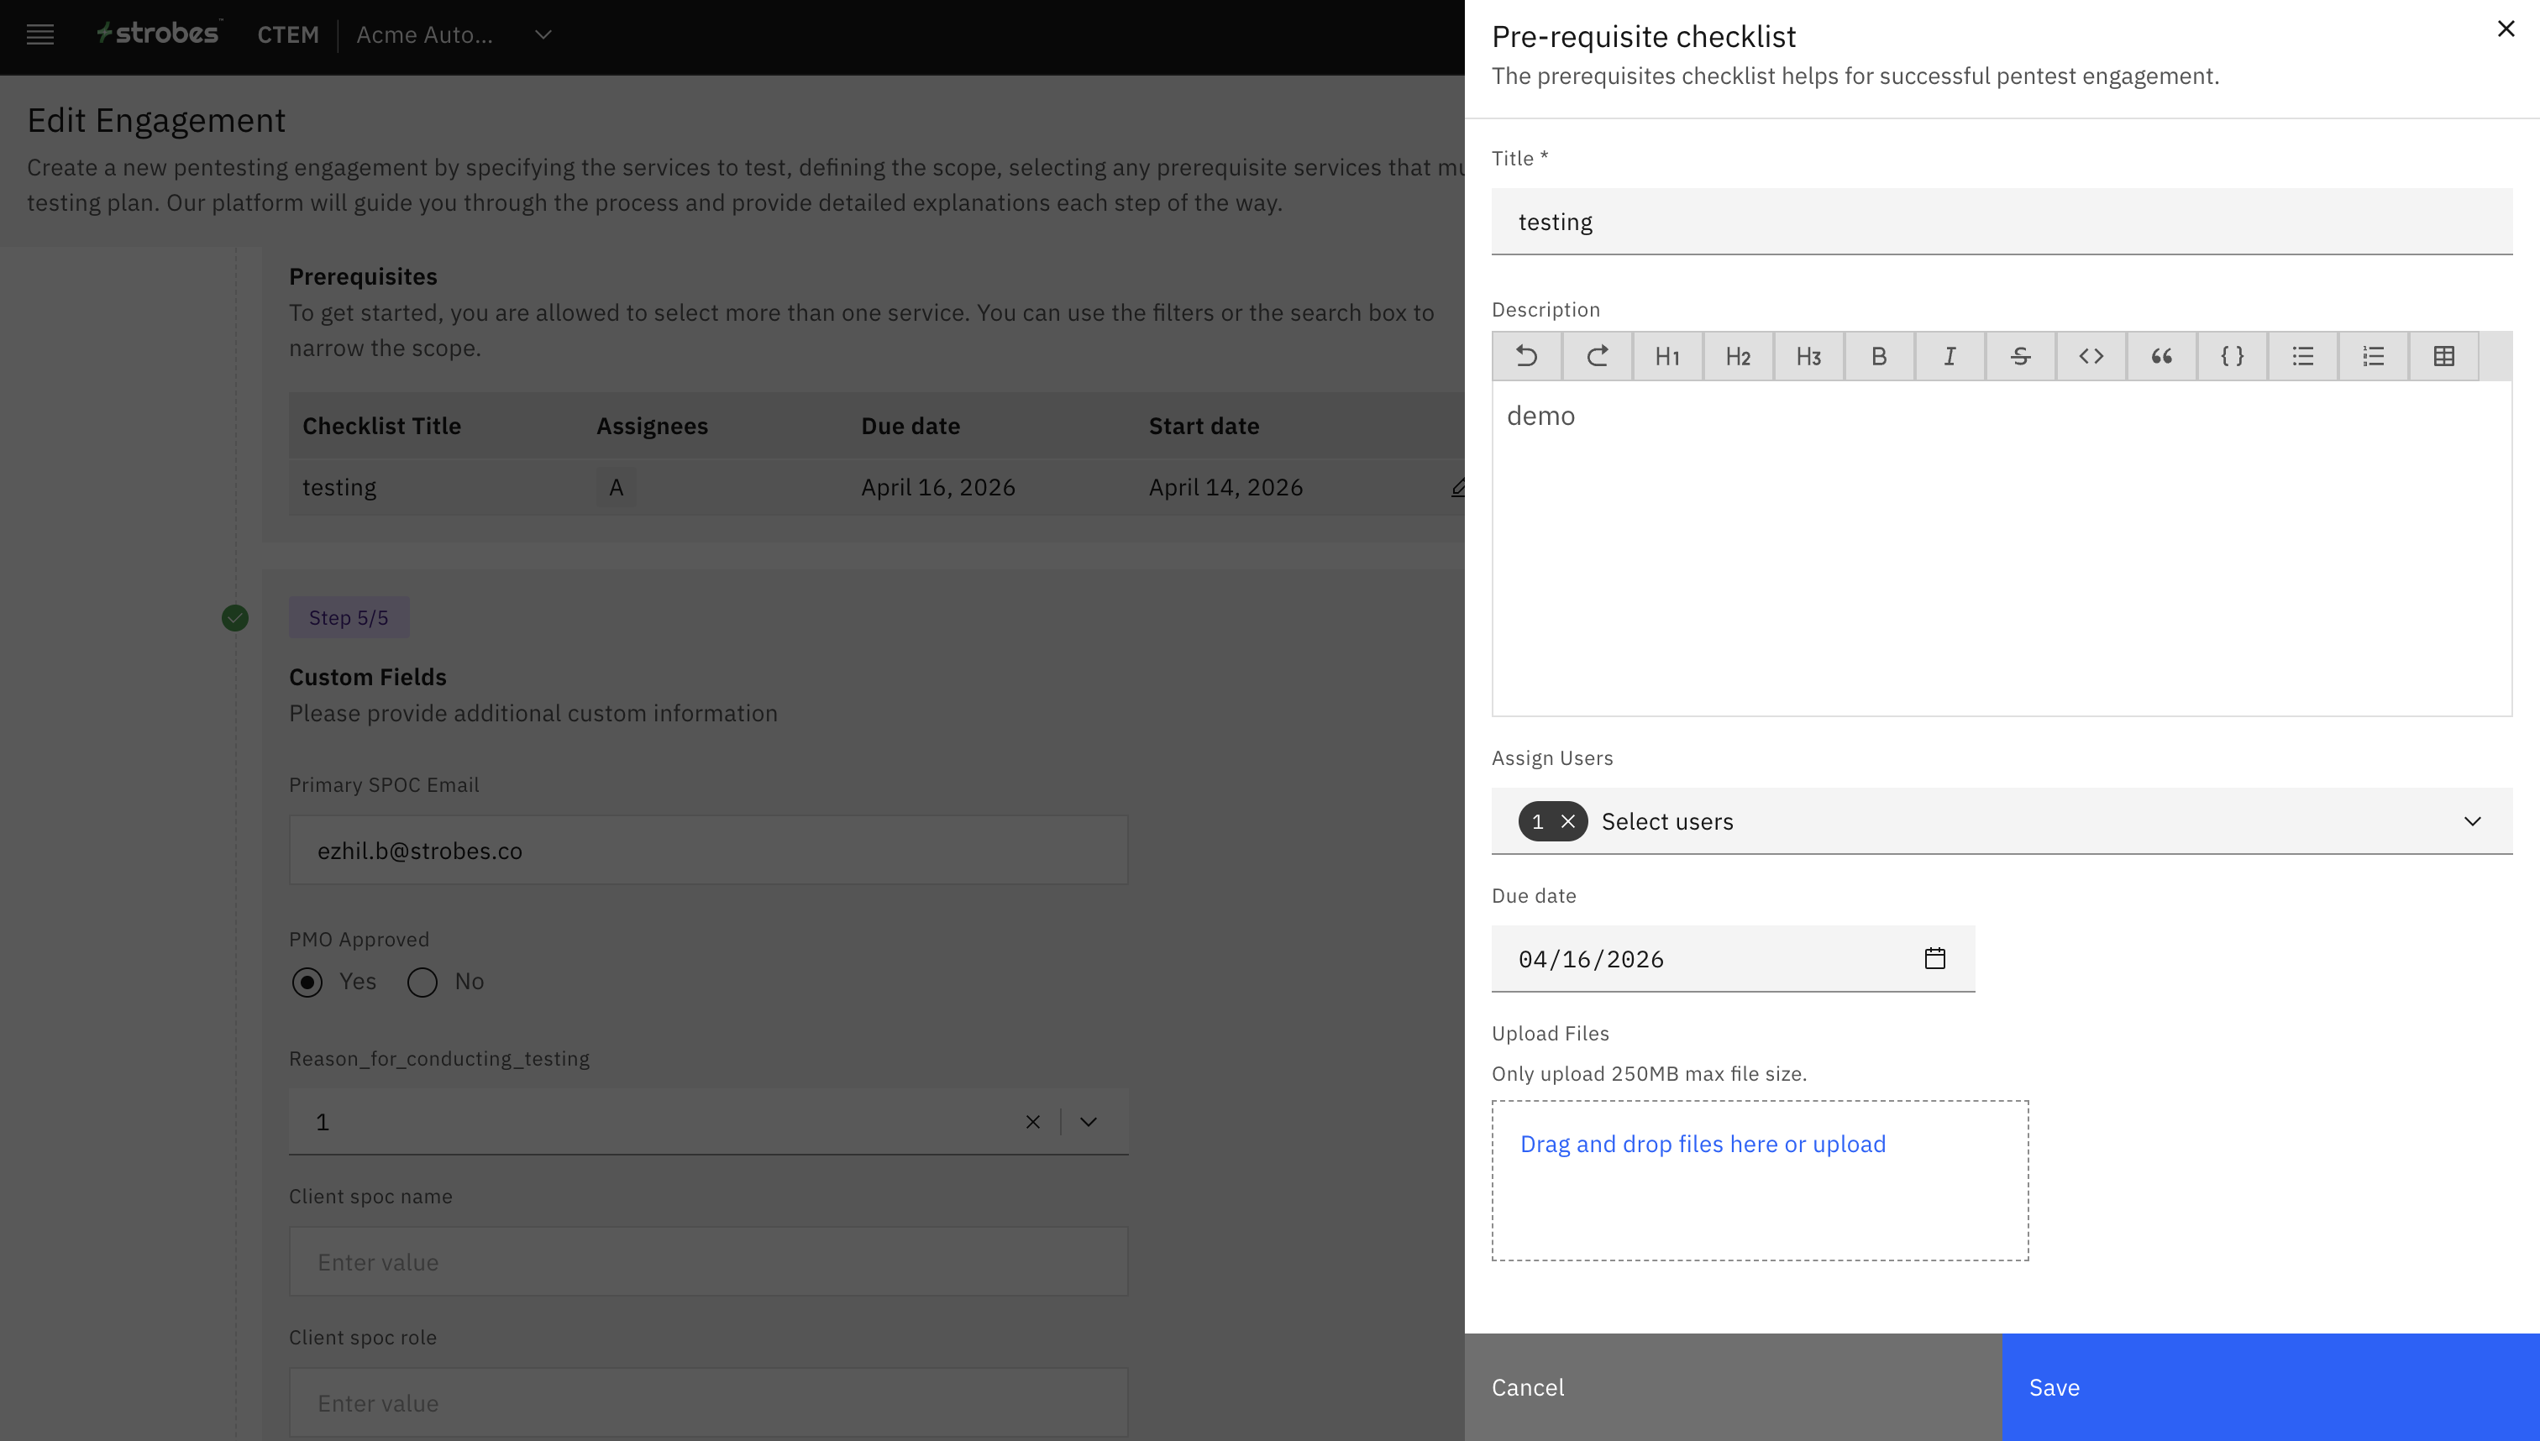
Task: Select No for PMO Approved
Action: click(x=422, y=982)
